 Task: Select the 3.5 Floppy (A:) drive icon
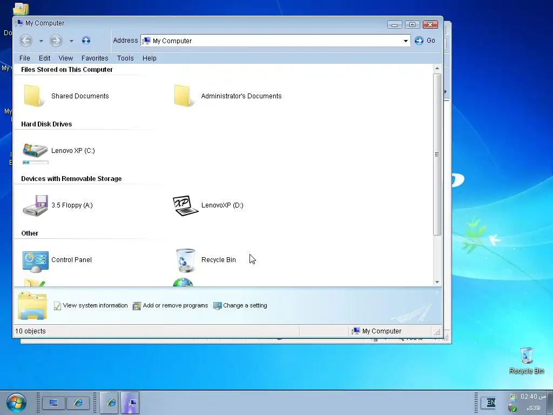(35, 205)
